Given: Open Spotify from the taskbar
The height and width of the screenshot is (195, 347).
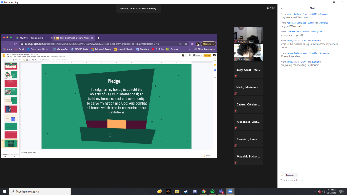Looking at the screenshot, I should (213, 191).
